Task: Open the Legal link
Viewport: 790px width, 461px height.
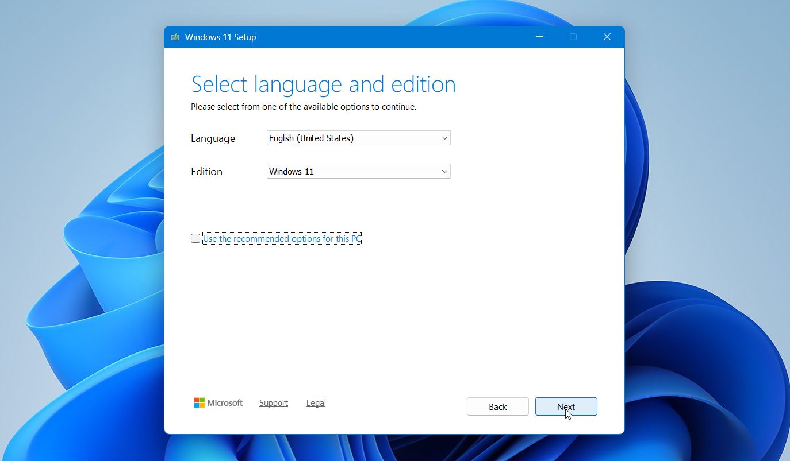Action: (316, 403)
